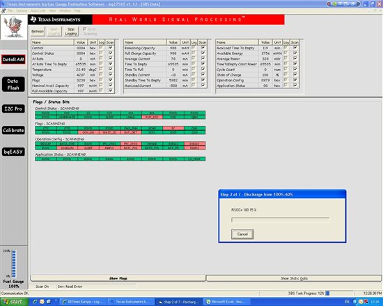Click the Name header in the first data table
The width and height of the screenshot is (383, 306).
pos(52,42)
